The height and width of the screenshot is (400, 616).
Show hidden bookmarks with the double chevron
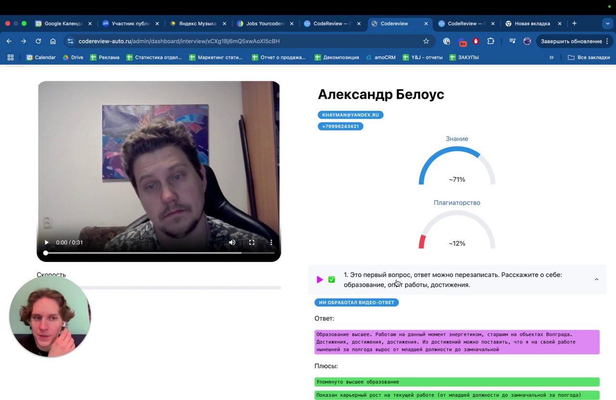552,57
